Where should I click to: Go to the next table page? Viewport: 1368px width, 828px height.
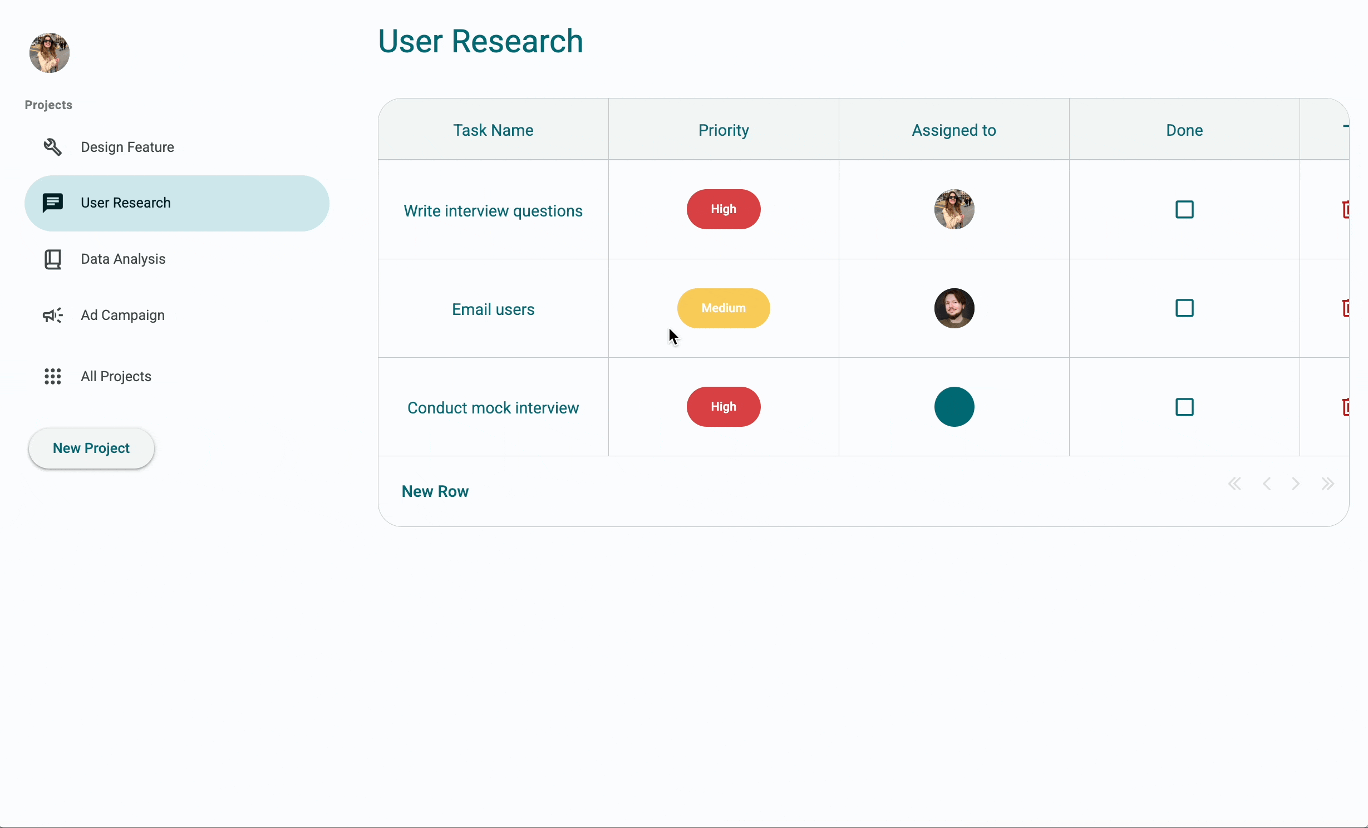point(1296,484)
